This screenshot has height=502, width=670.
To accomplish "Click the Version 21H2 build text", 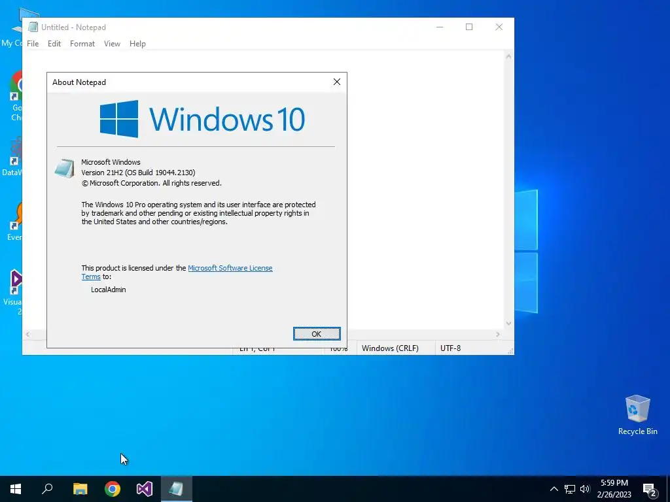I will click(138, 173).
